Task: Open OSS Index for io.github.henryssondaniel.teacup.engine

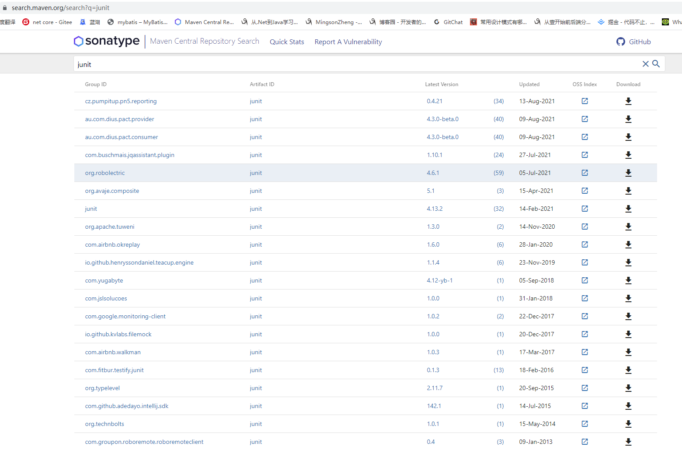Action: (x=585, y=262)
